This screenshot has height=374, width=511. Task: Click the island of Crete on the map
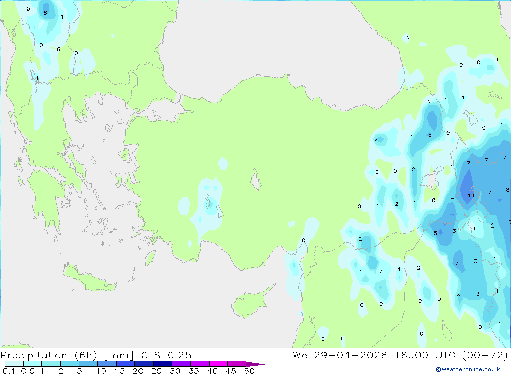pyautogui.click(x=88, y=279)
